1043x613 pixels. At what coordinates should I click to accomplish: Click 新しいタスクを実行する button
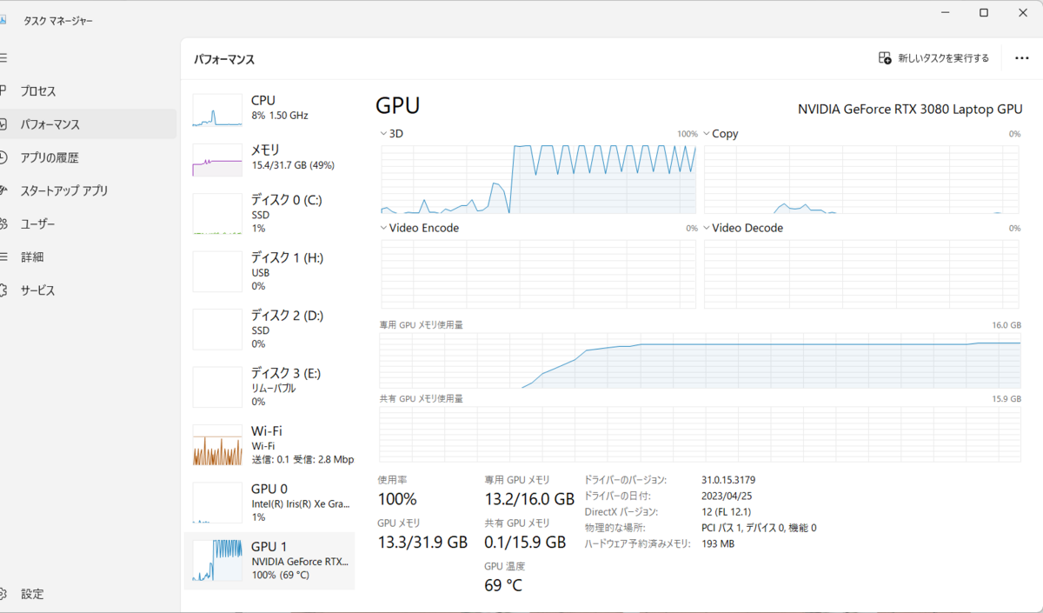933,58
